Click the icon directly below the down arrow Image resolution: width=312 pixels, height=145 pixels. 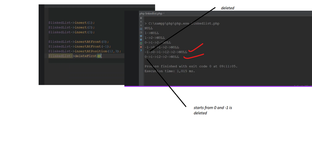pos(141,29)
